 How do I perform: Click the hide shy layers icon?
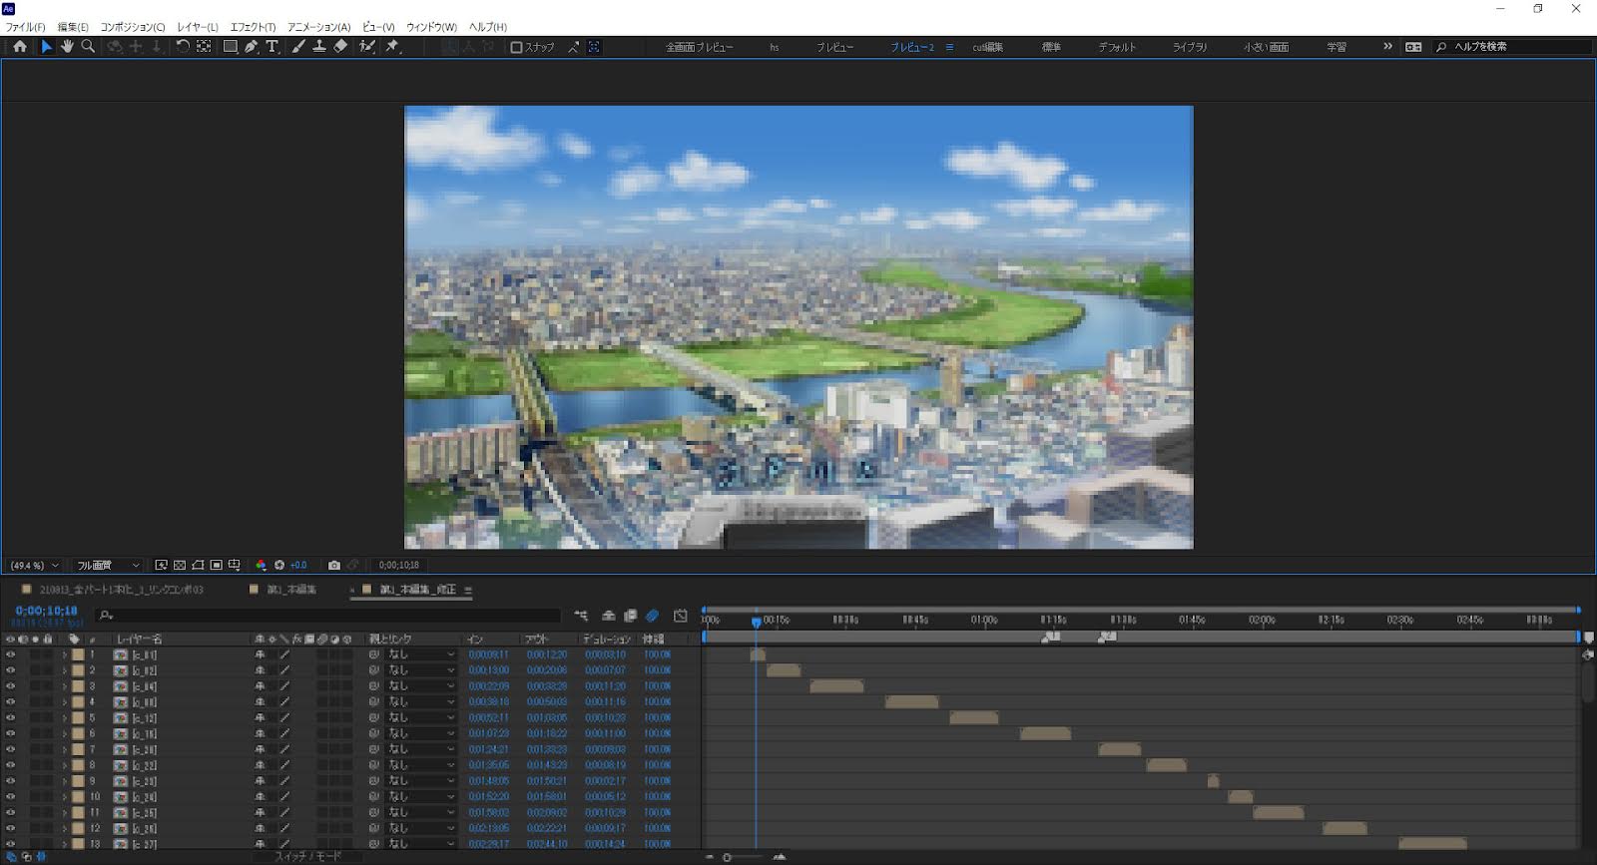(608, 616)
